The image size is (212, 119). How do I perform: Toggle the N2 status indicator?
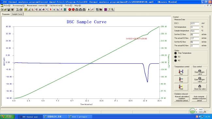tap(175, 60)
